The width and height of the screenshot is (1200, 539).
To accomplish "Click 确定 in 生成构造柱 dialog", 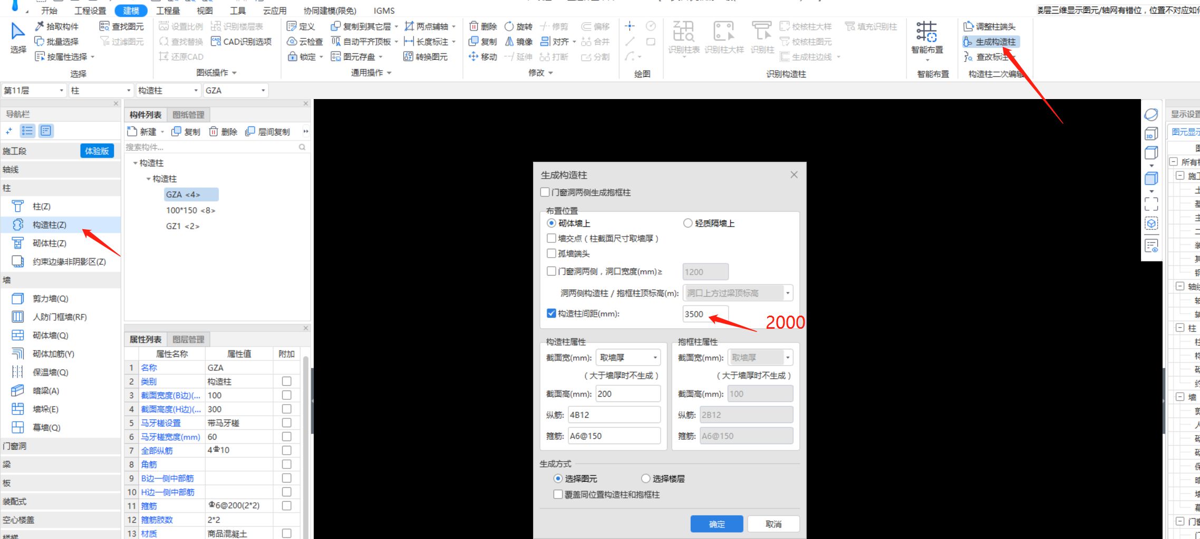I will [717, 524].
